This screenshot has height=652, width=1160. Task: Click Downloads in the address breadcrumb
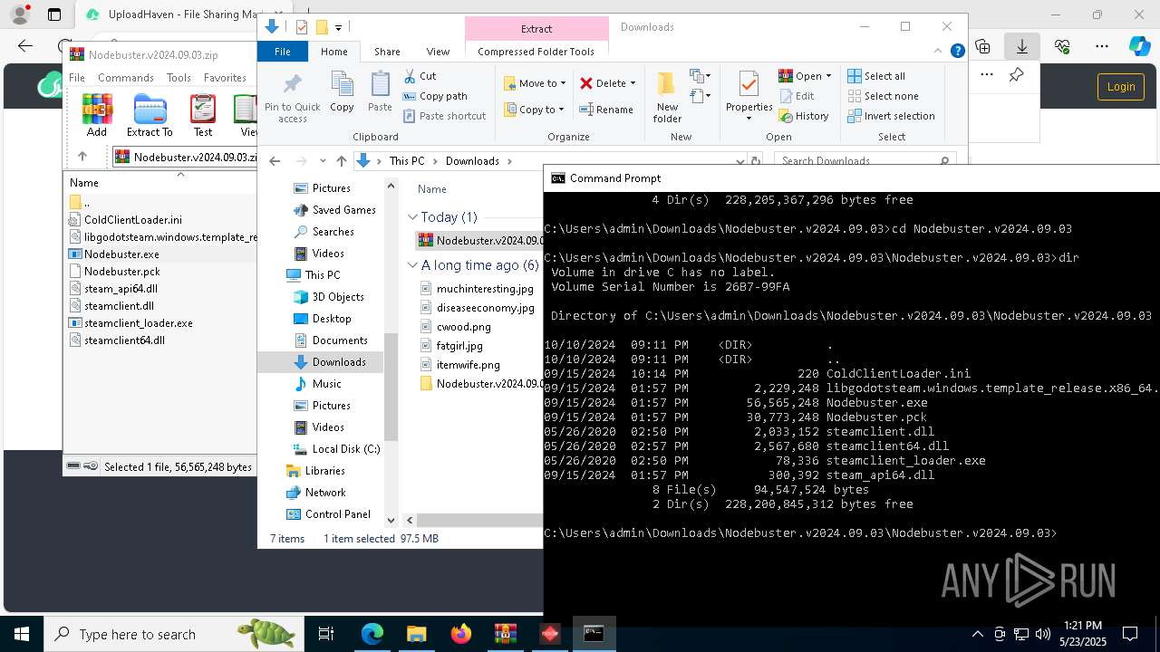(472, 161)
